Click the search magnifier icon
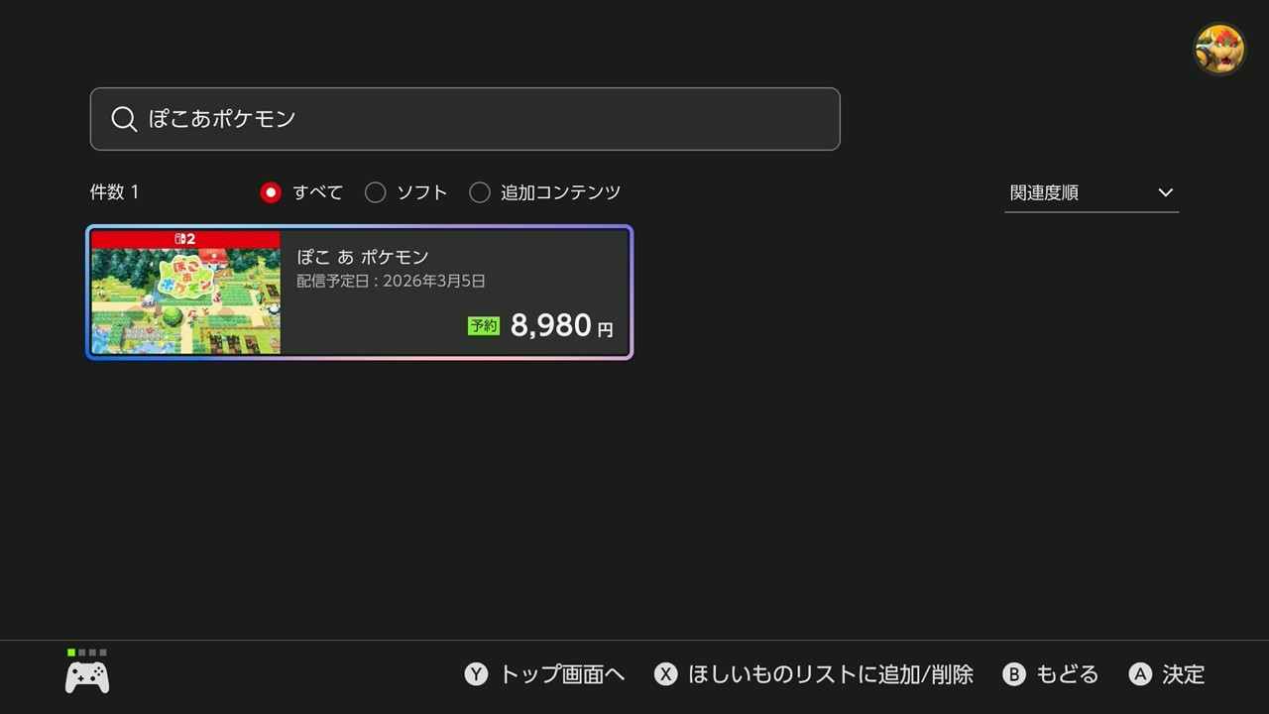 [x=124, y=119]
